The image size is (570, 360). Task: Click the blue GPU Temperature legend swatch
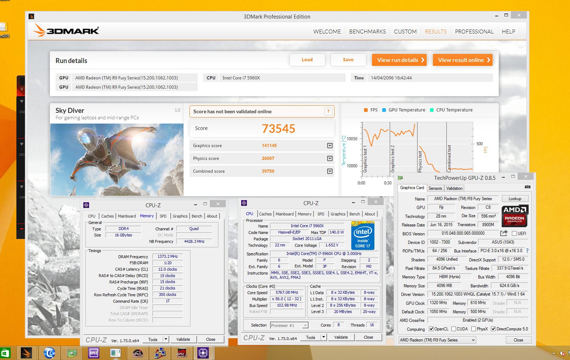[384, 110]
